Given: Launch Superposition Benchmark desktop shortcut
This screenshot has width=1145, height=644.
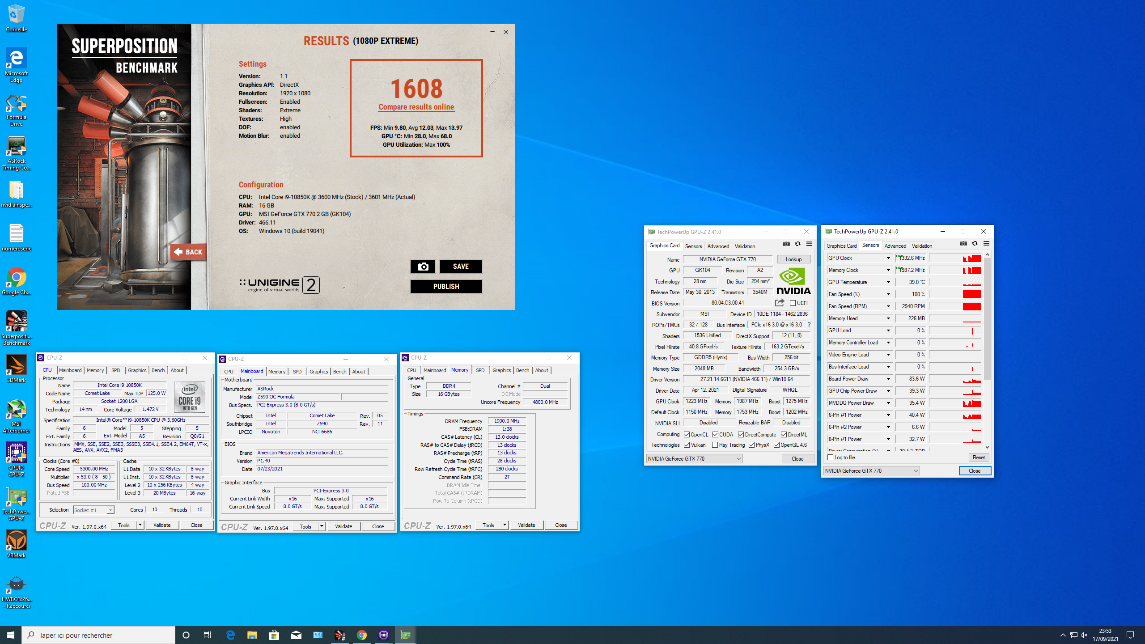Looking at the screenshot, I should click(x=16, y=328).
